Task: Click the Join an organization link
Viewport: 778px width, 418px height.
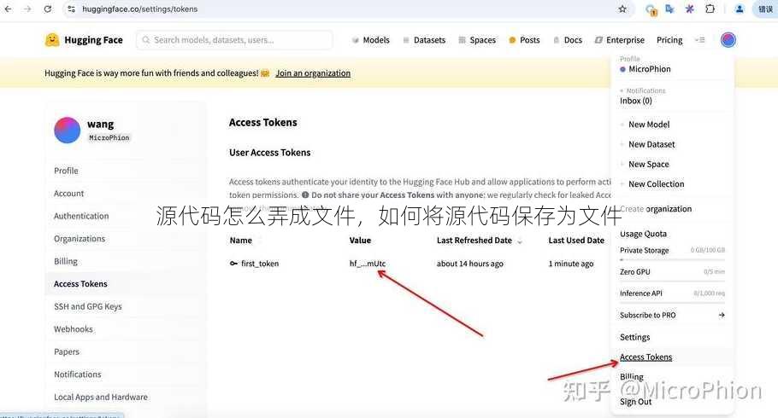Action: point(313,73)
